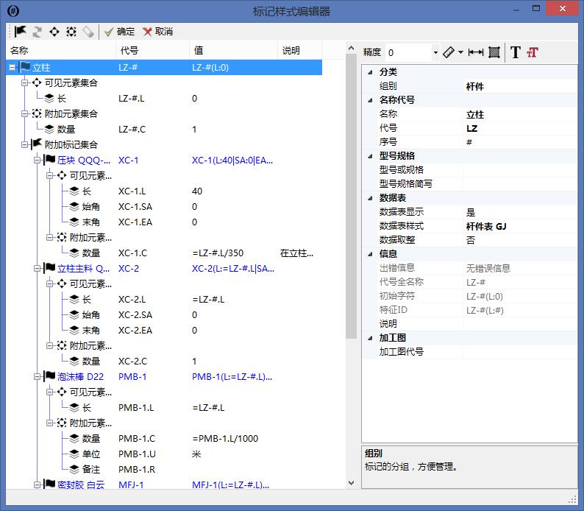Confirm changes with 确定 button
The height and width of the screenshot is (511, 584).
point(120,32)
